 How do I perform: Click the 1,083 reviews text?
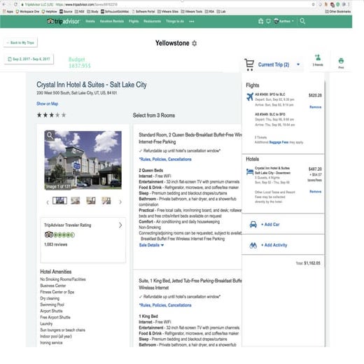(56, 244)
